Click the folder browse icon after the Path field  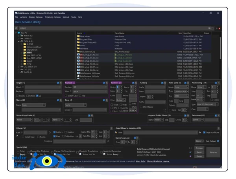(200, 132)
